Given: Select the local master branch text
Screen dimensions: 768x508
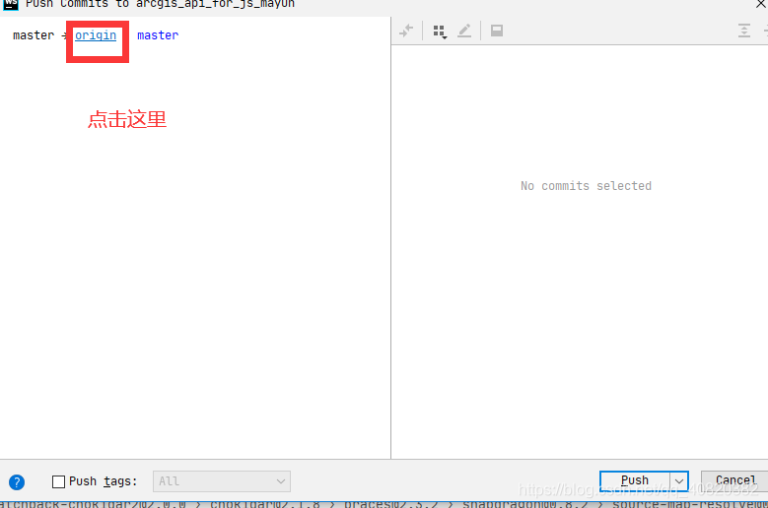Looking at the screenshot, I should (x=34, y=35).
